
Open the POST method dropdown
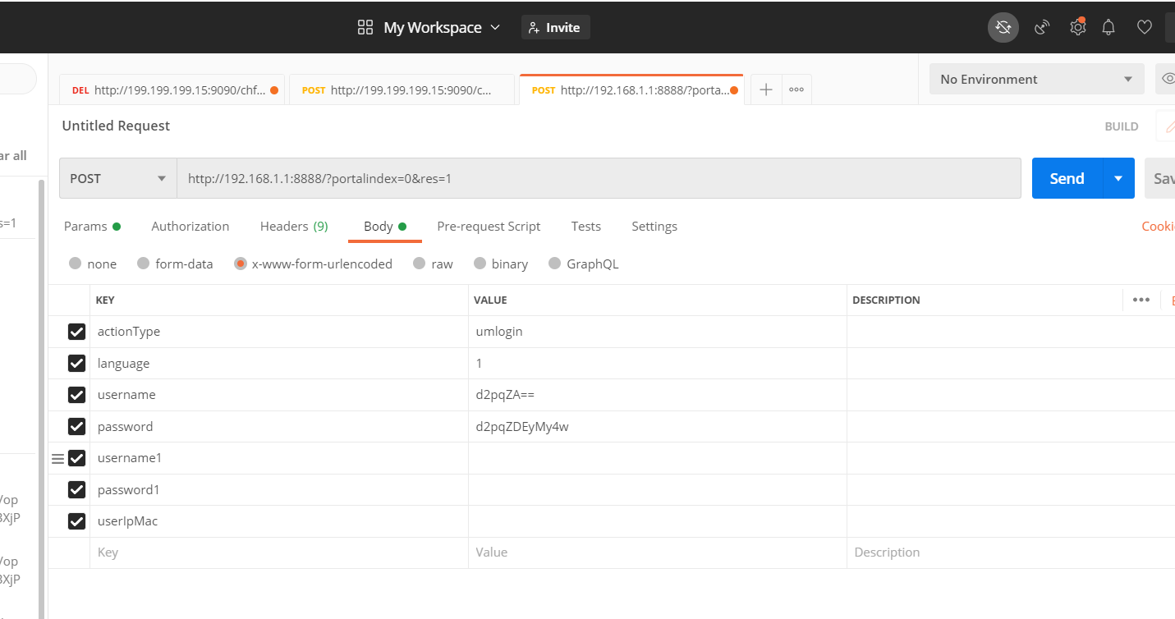pos(117,178)
